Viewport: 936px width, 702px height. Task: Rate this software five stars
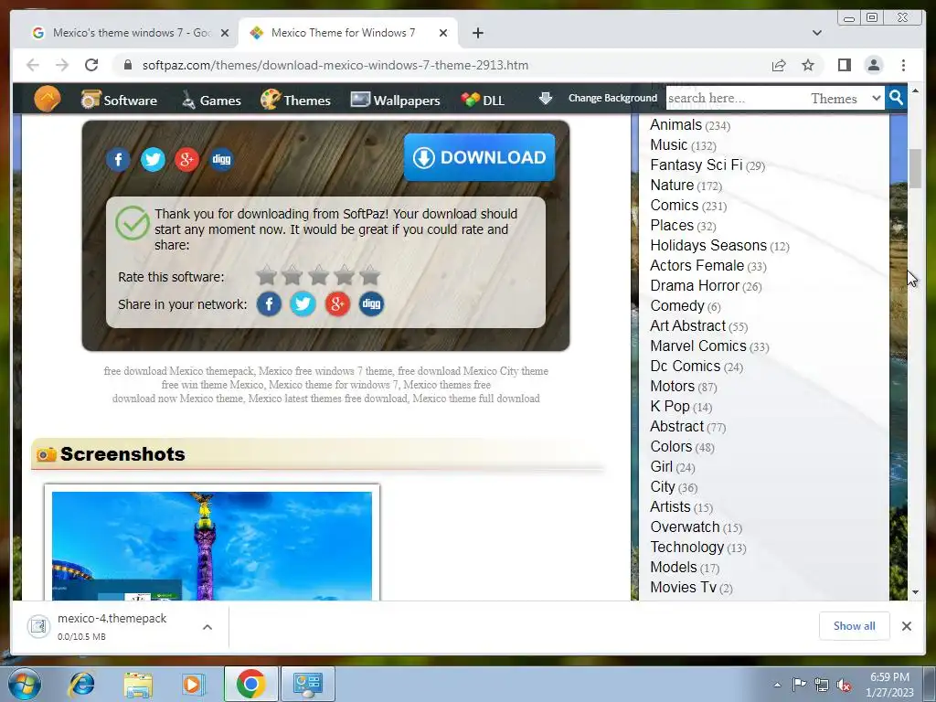(369, 276)
